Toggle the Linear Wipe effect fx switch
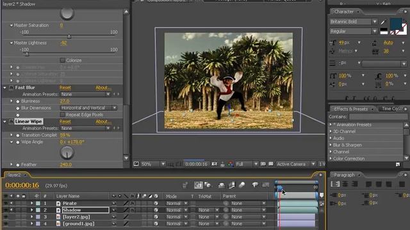 (x=11, y=121)
